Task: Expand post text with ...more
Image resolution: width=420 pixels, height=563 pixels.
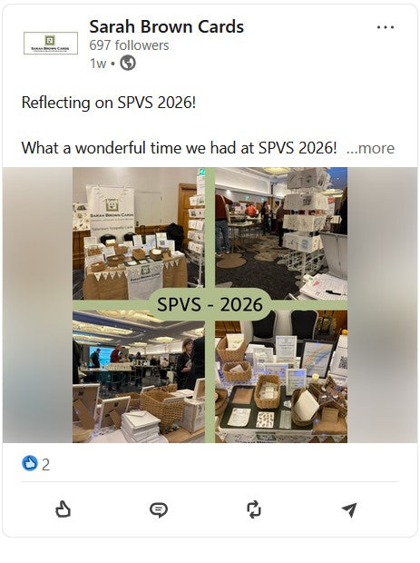Action: tap(370, 148)
